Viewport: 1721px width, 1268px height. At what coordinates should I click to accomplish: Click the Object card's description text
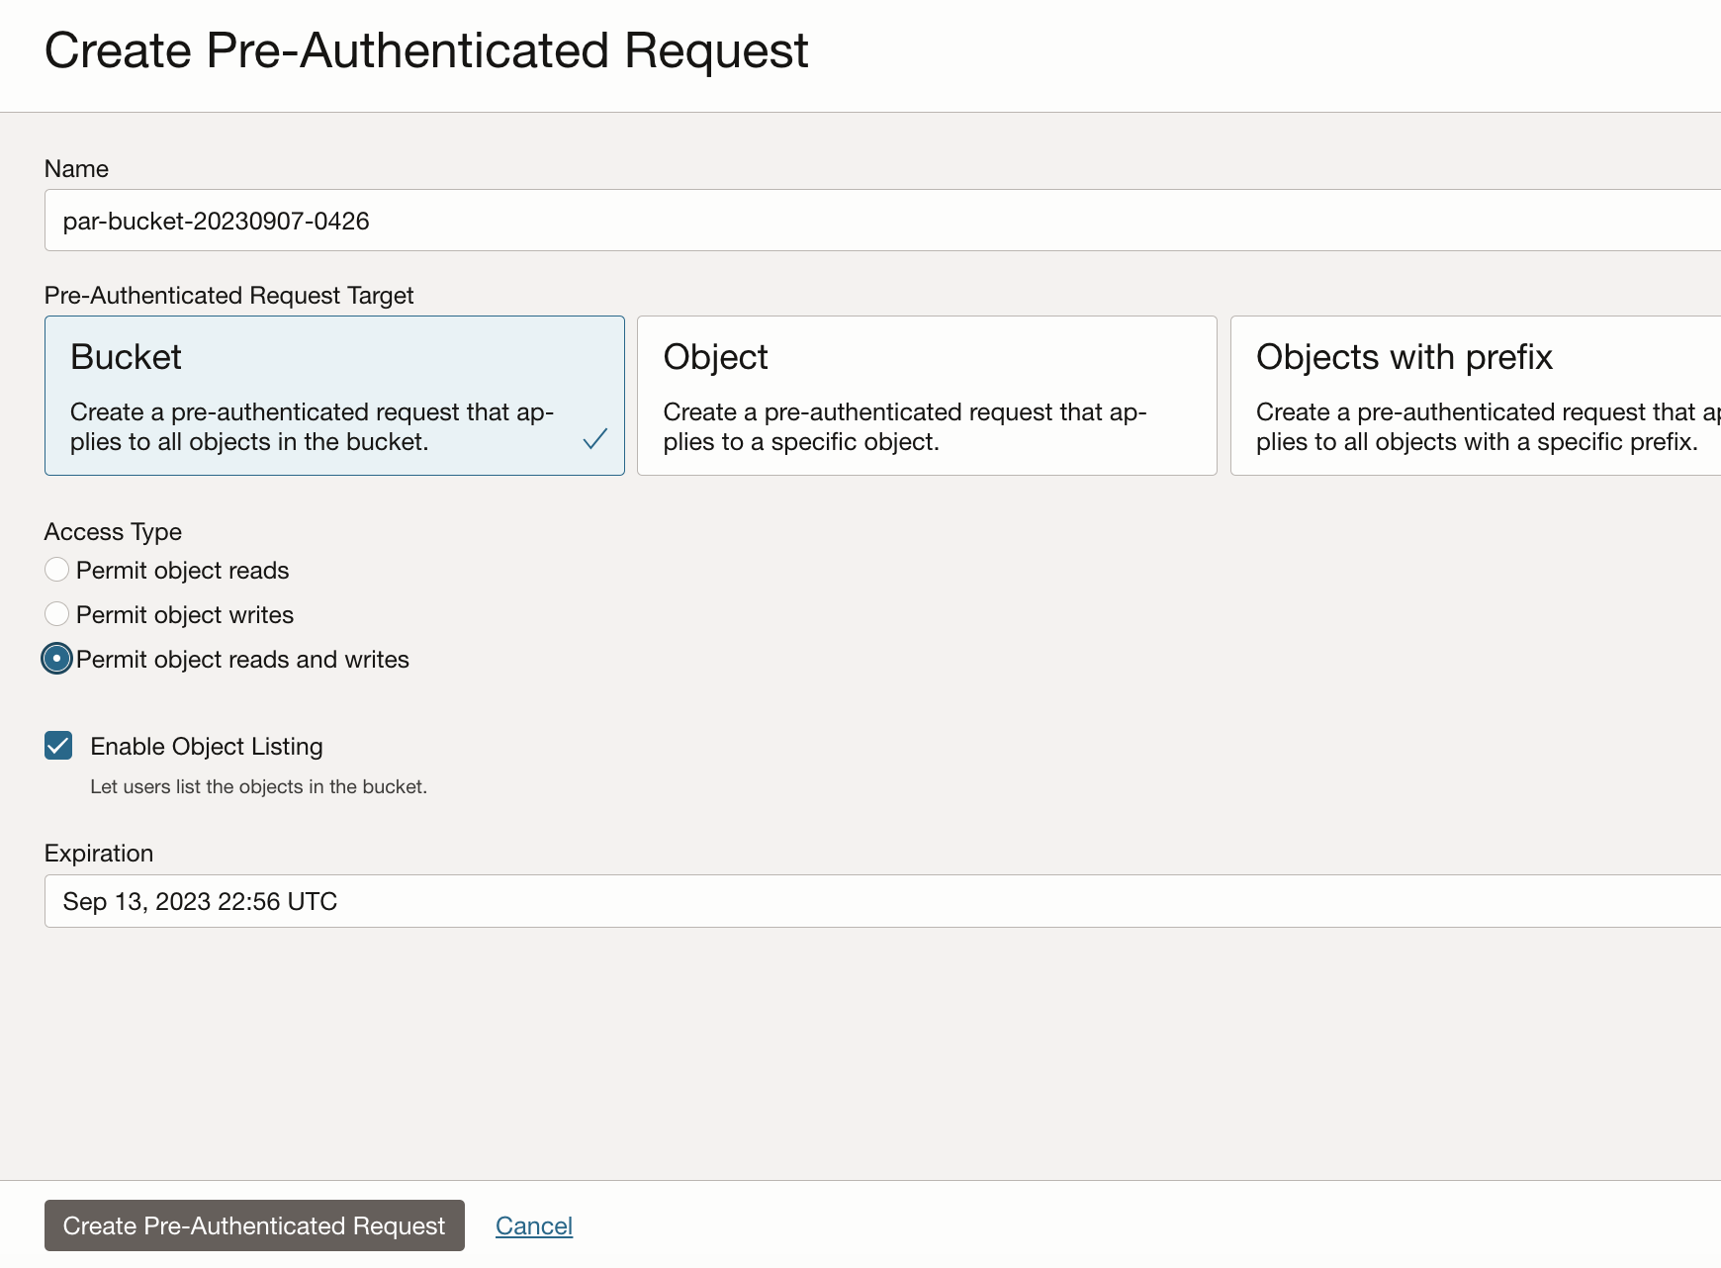904,426
